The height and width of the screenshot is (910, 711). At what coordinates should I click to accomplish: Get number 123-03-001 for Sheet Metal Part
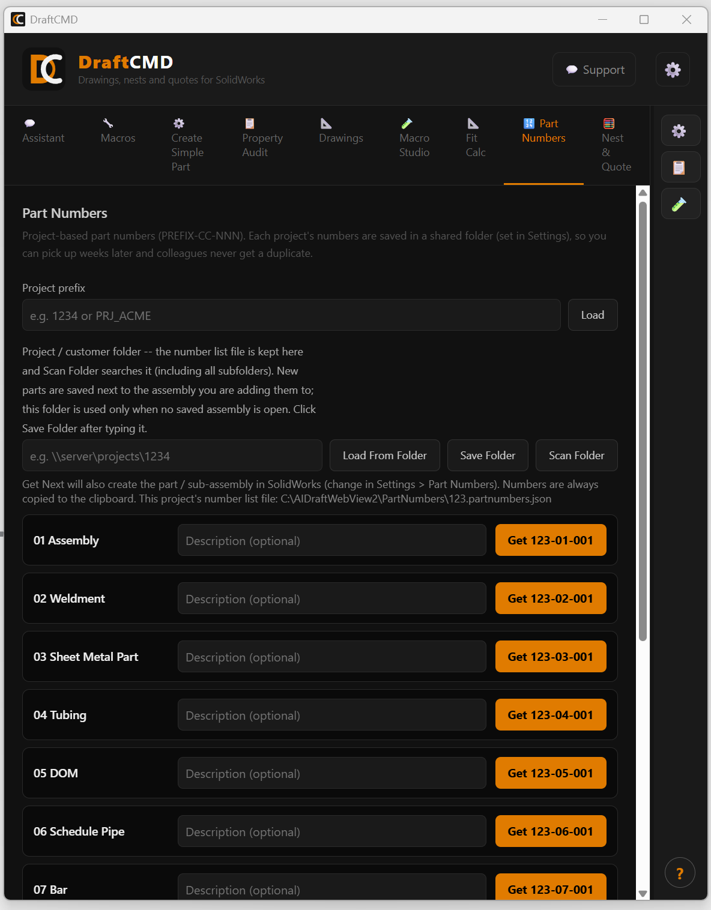(x=551, y=657)
